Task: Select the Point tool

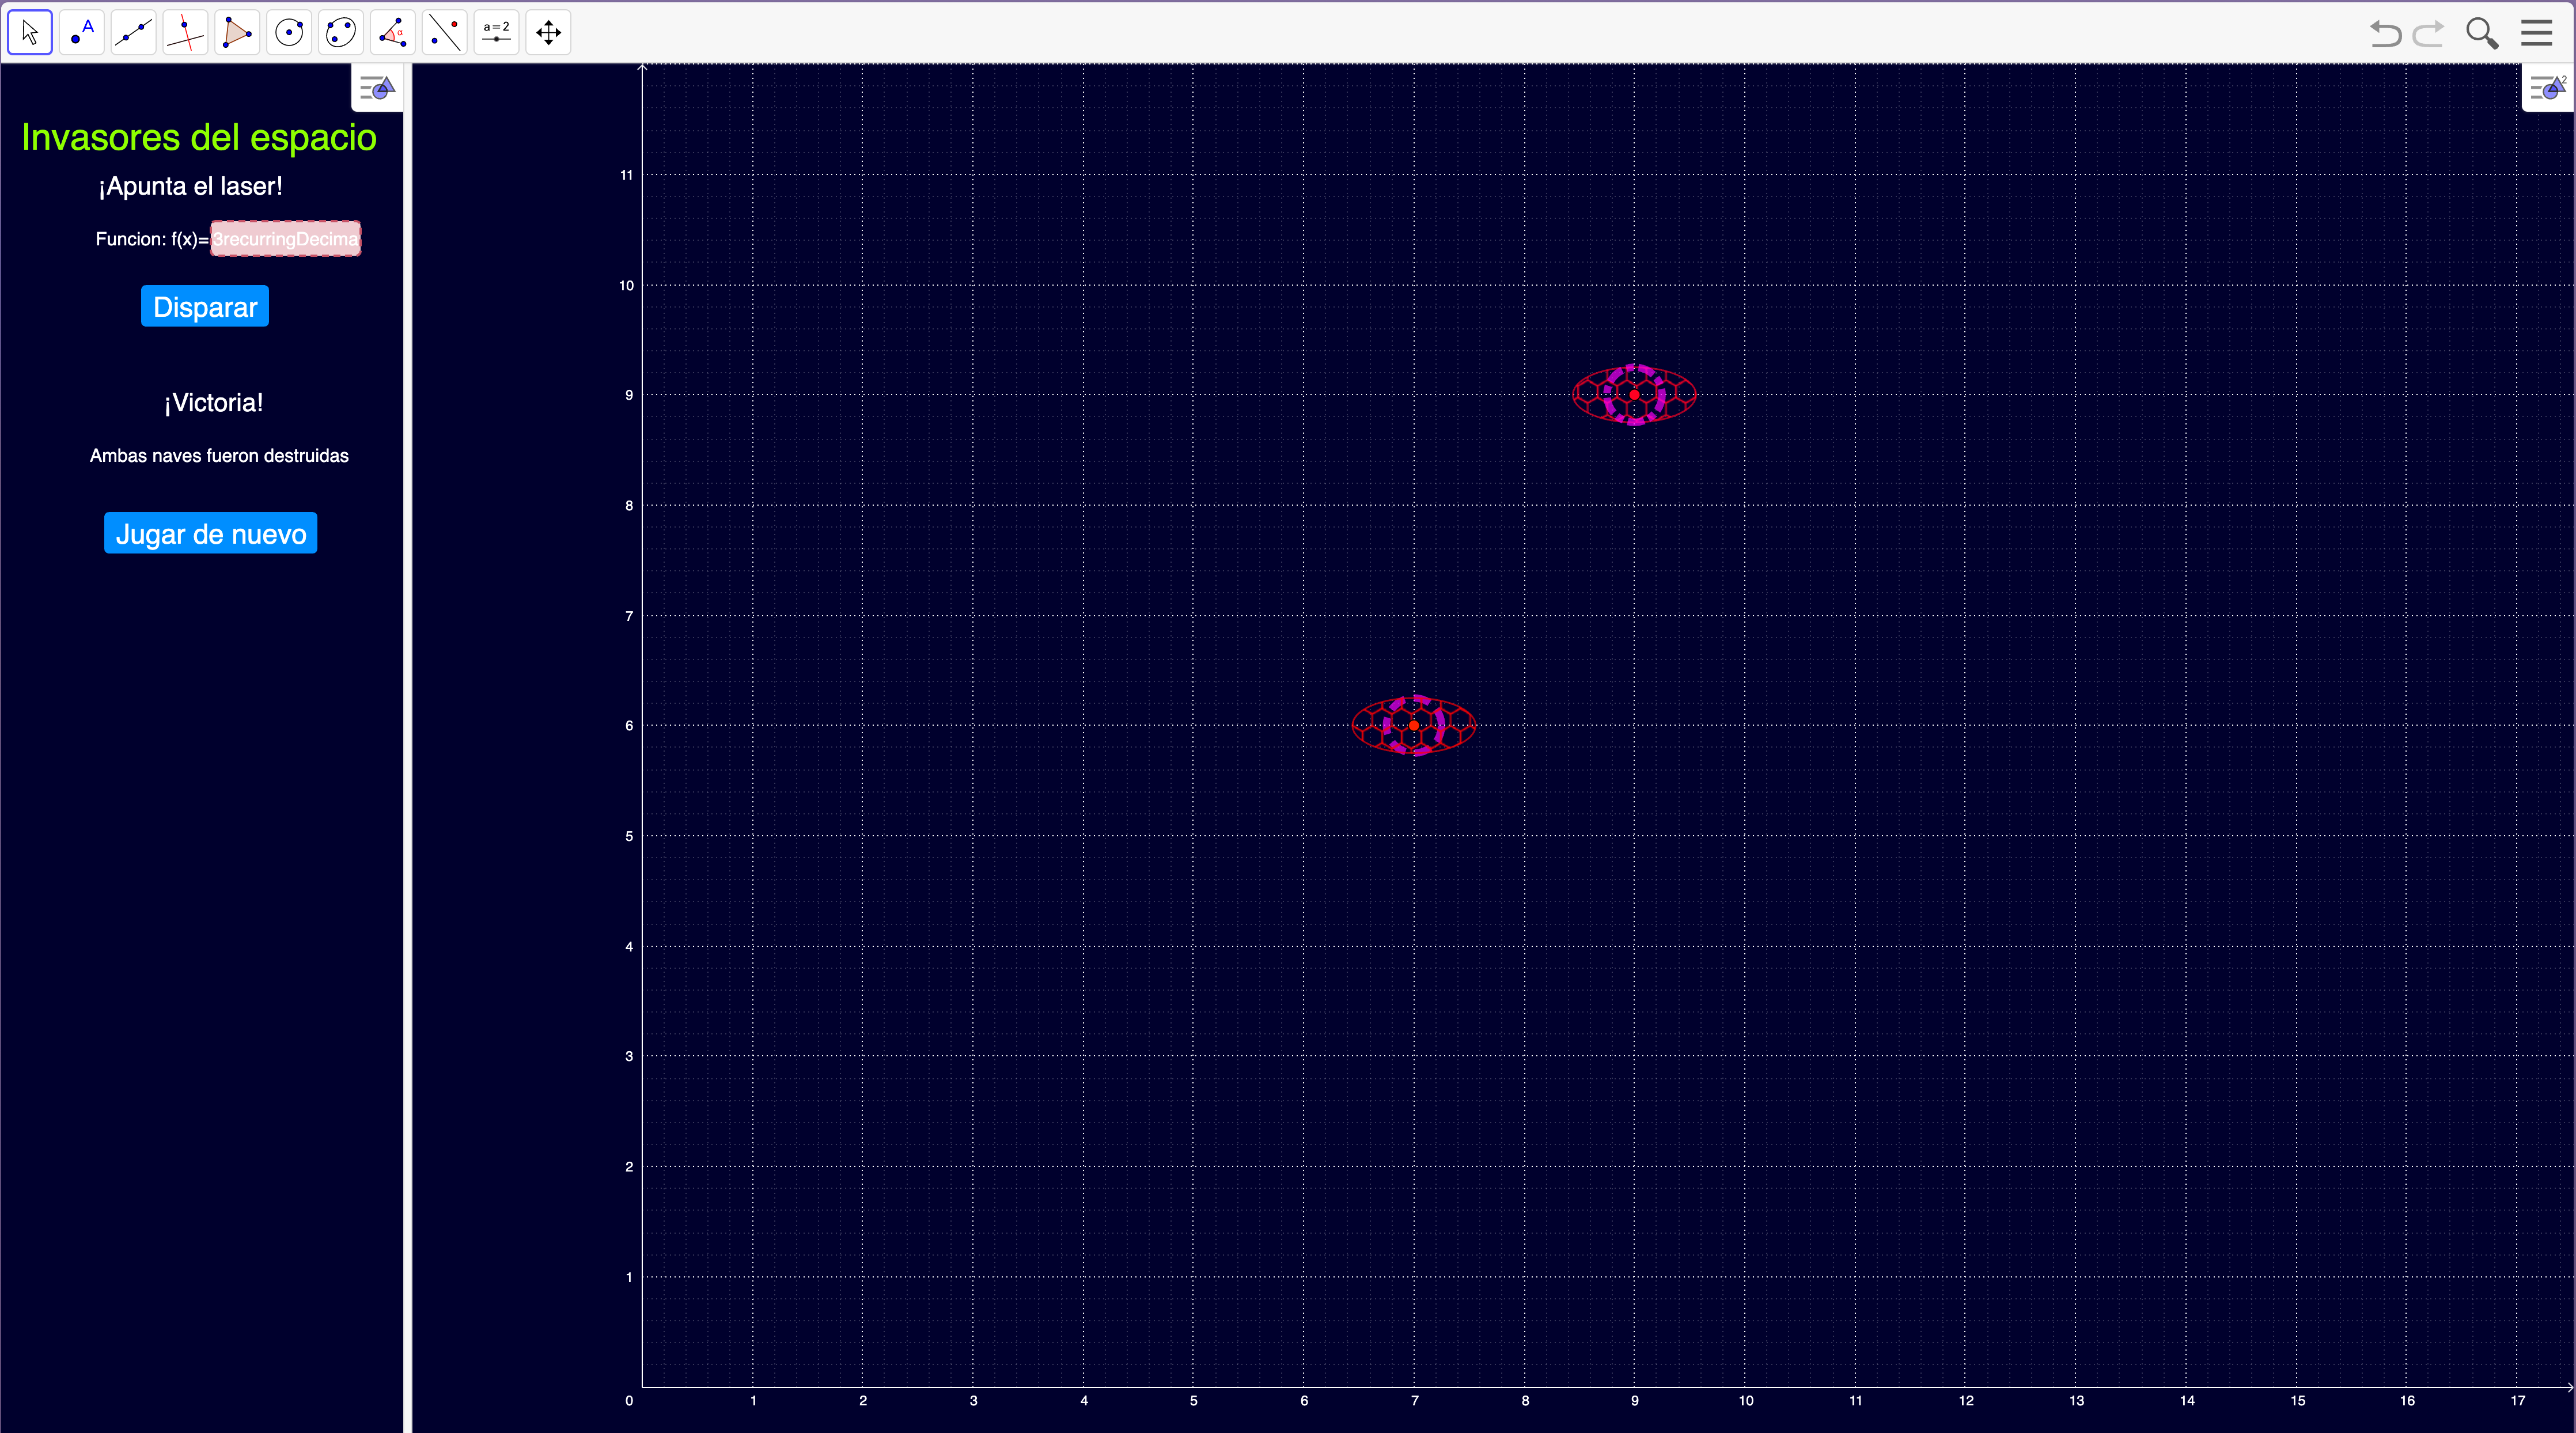Action: [x=82, y=33]
